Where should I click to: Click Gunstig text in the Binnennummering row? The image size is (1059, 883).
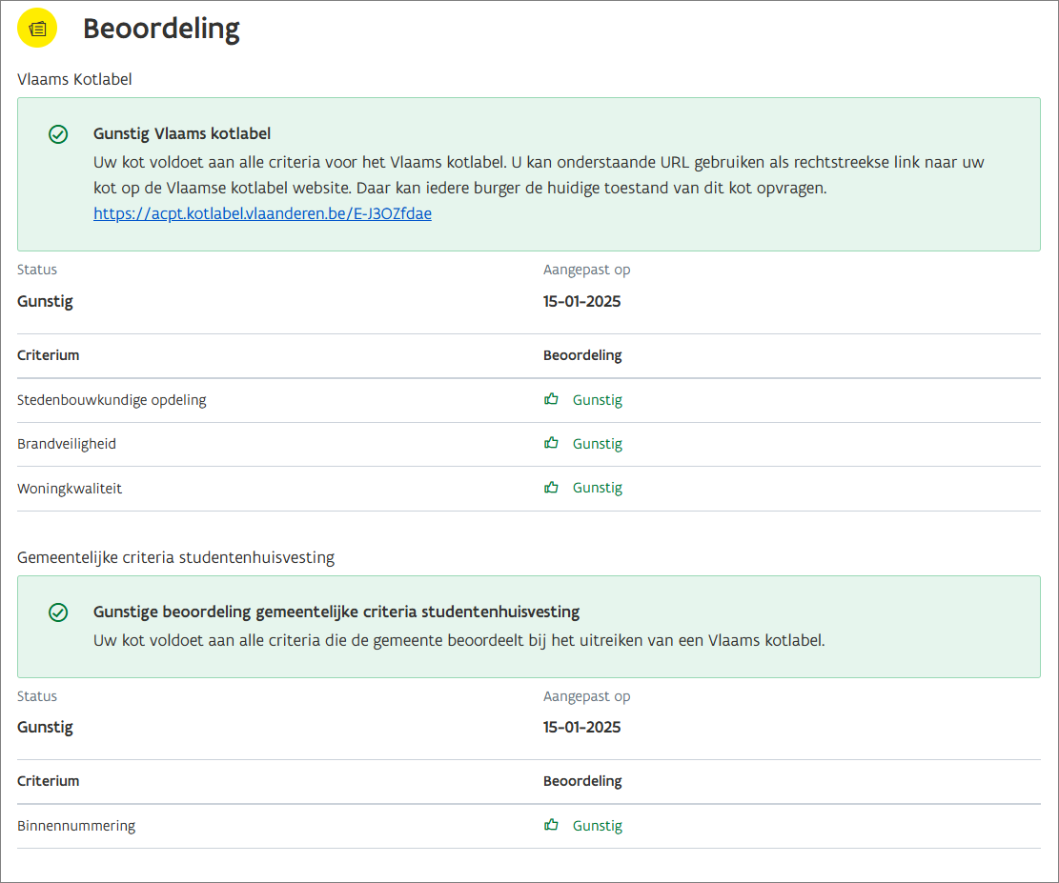(x=598, y=826)
